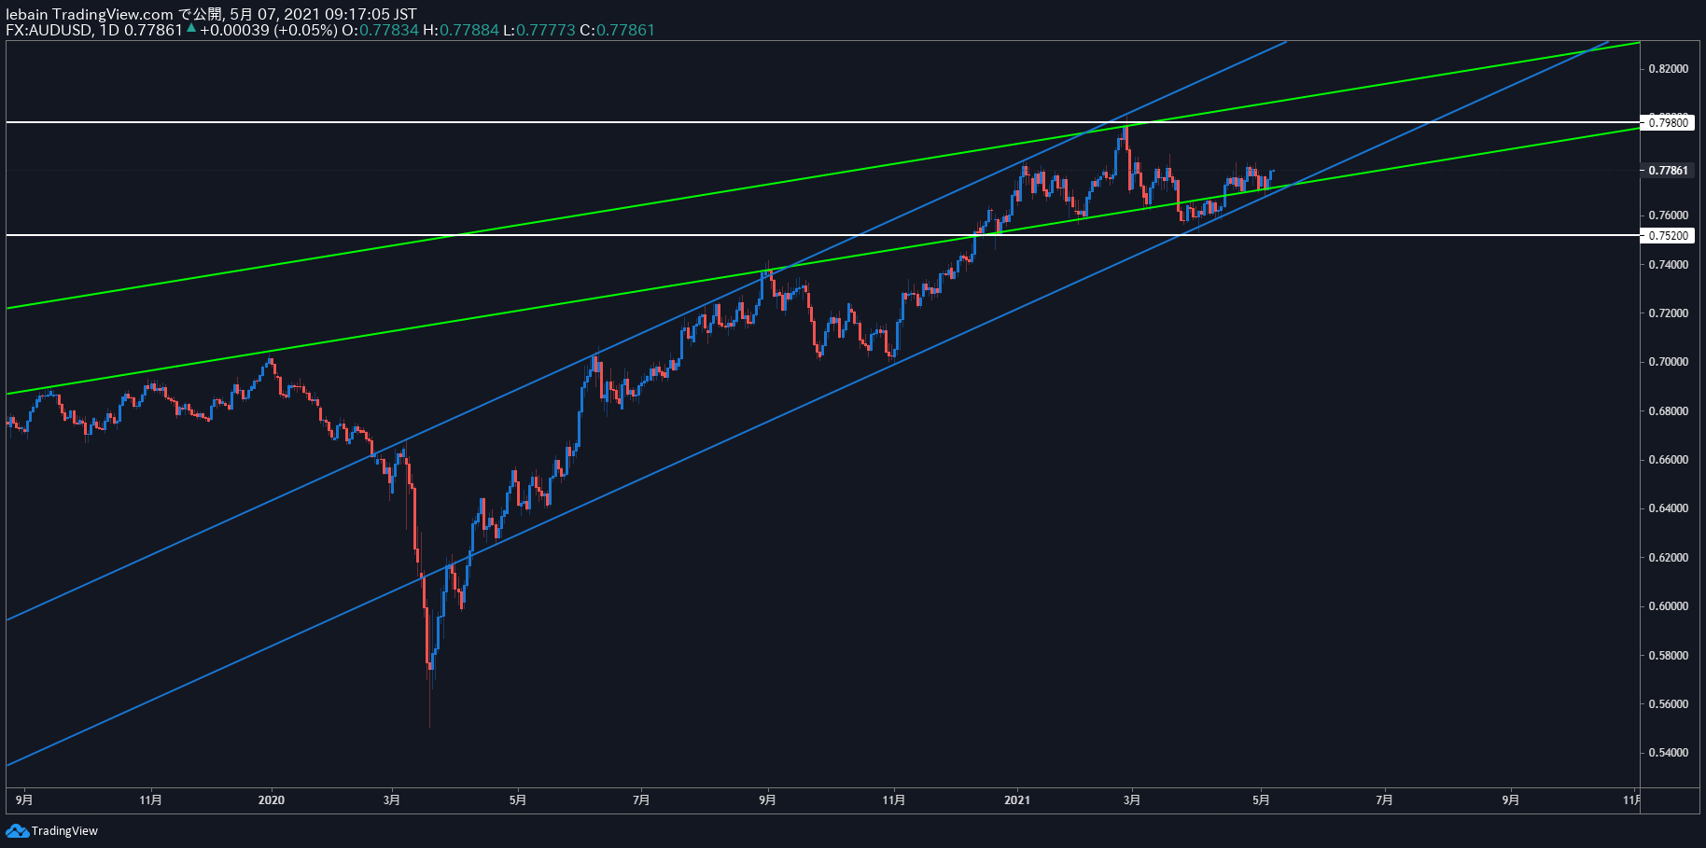
Task: Click the 0.60000 price axis label
Action: click(1669, 606)
